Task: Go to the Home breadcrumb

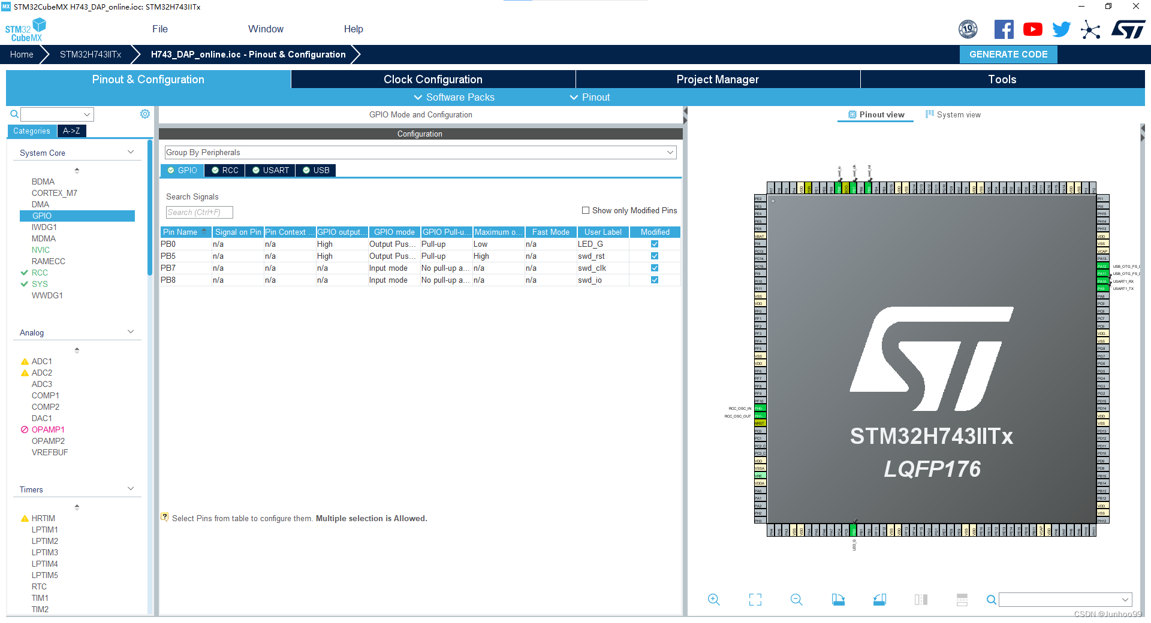Action: 22,55
